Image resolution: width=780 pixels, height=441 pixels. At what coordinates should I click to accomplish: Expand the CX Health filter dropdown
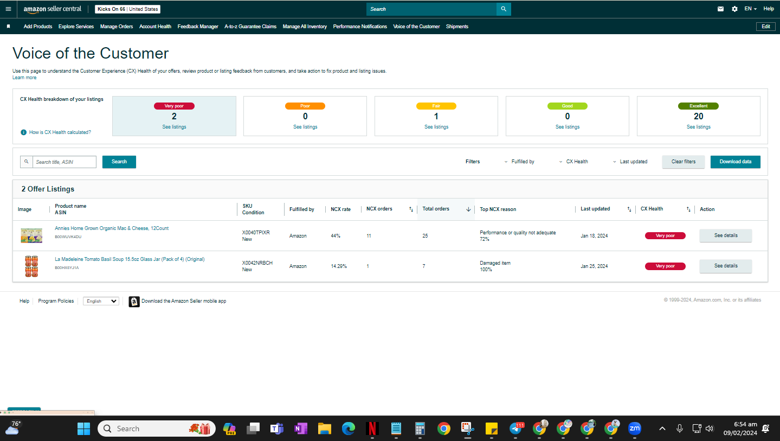tap(573, 162)
